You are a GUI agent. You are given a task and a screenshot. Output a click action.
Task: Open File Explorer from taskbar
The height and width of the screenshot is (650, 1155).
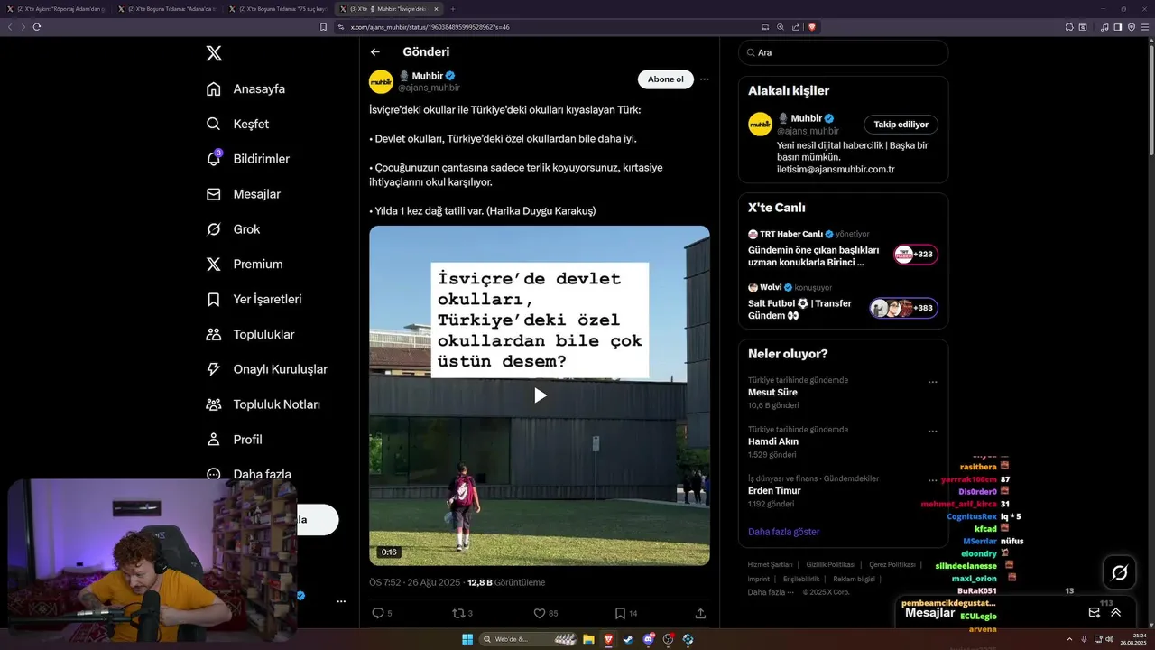588,639
